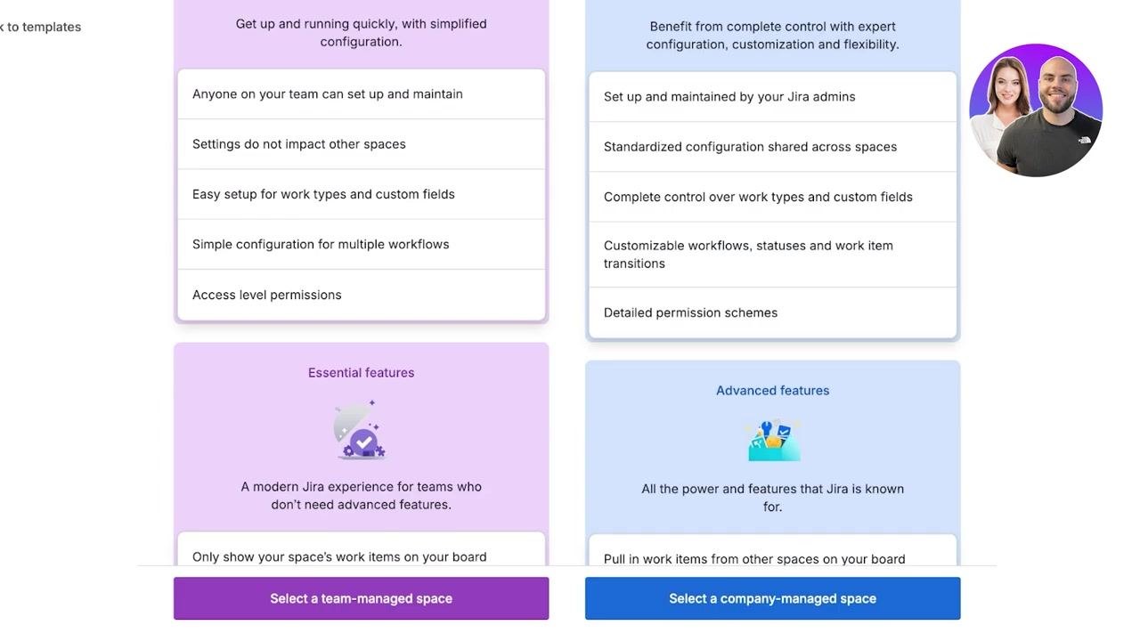Click 'Detailed permission schemes' row
The height and width of the screenshot is (641, 1140).
click(772, 312)
